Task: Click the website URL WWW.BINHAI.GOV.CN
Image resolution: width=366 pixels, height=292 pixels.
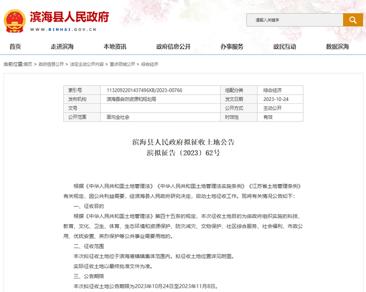Action: 63,29
